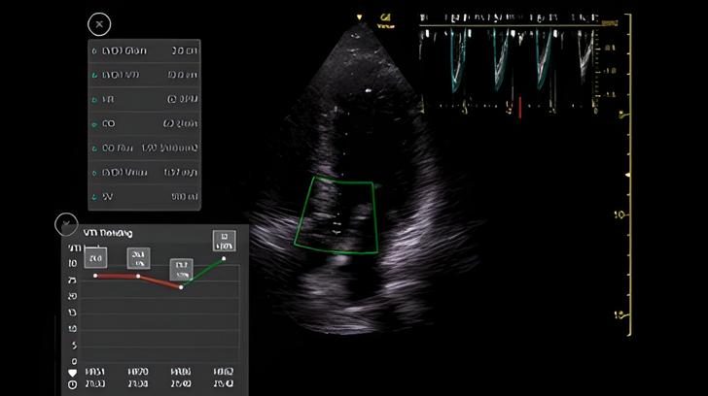Image resolution: width=708 pixels, height=396 pixels.
Task: Click the yellow probe orientation marker triangle
Action: click(x=361, y=16)
